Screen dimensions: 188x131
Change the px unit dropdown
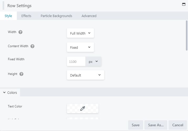tap(93, 62)
